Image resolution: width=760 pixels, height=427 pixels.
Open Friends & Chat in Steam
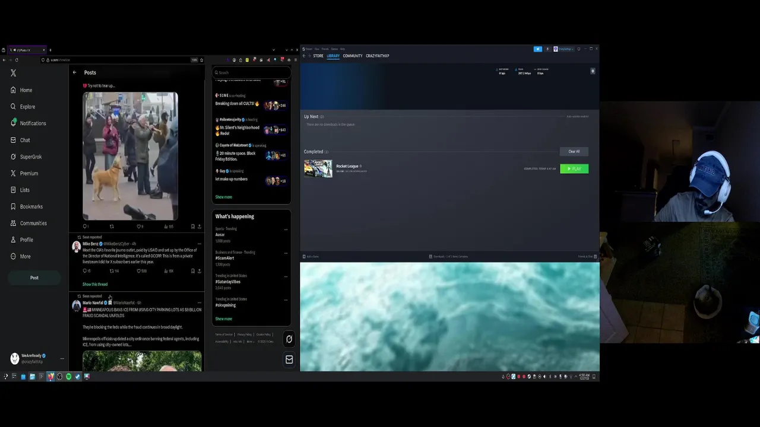(587, 256)
